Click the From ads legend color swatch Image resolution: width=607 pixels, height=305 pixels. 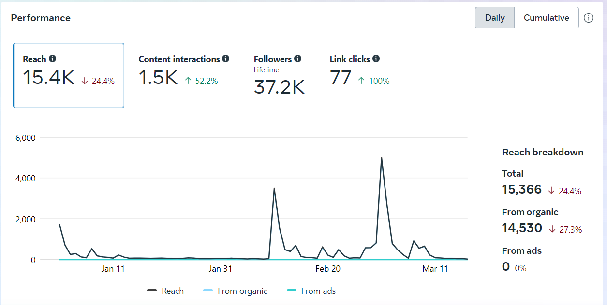click(291, 291)
